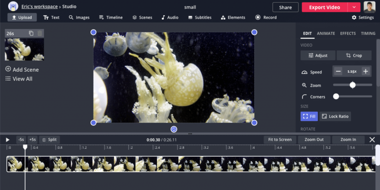
Task: Increase speed with the plus button
Action: [366, 72]
